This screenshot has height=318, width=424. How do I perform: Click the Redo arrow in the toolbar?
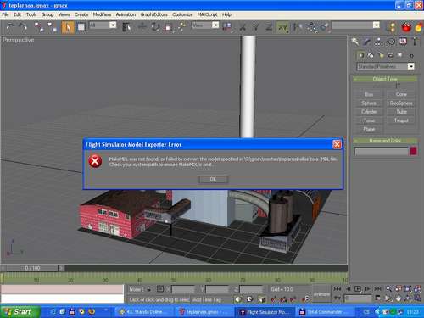(23, 27)
